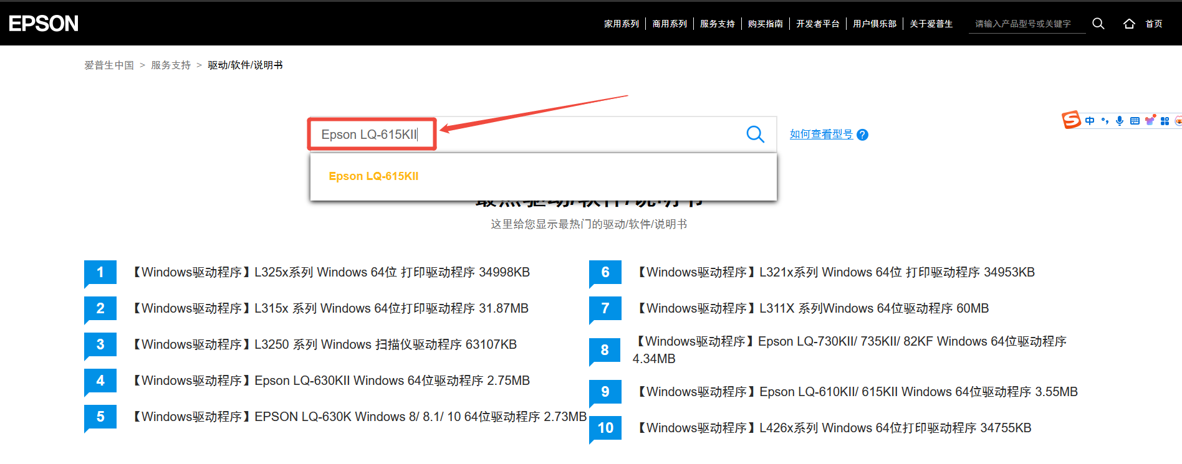The image size is (1182, 464).
Task: Open the L325x系列 Windows 64位 driver link
Action: pyautogui.click(x=330, y=272)
